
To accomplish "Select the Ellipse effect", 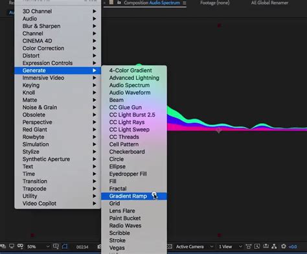I will point(134,167).
